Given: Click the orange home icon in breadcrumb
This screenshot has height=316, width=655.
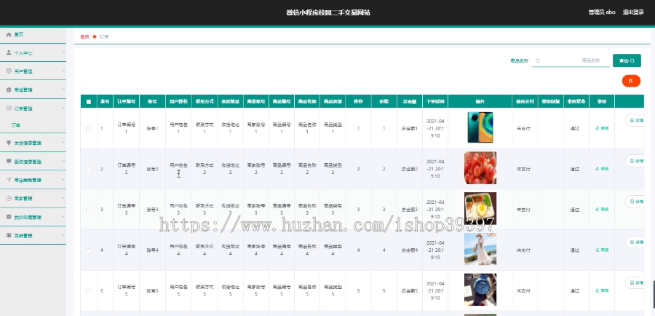Looking at the screenshot, I should pos(95,37).
